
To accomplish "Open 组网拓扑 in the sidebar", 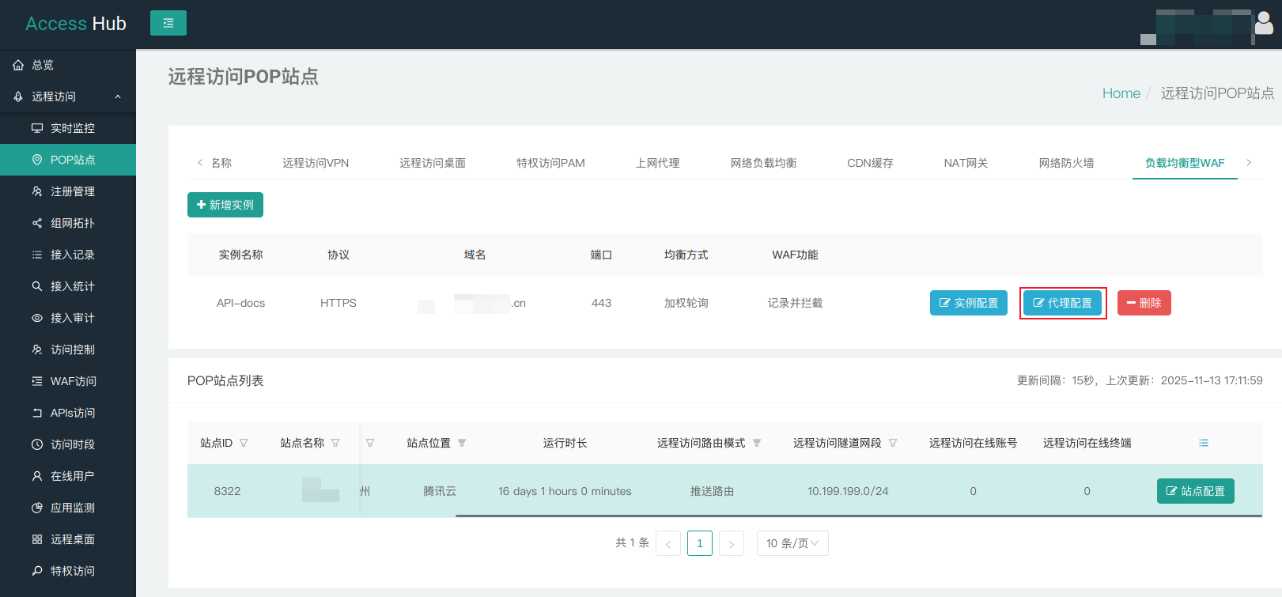I will (x=68, y=223).
